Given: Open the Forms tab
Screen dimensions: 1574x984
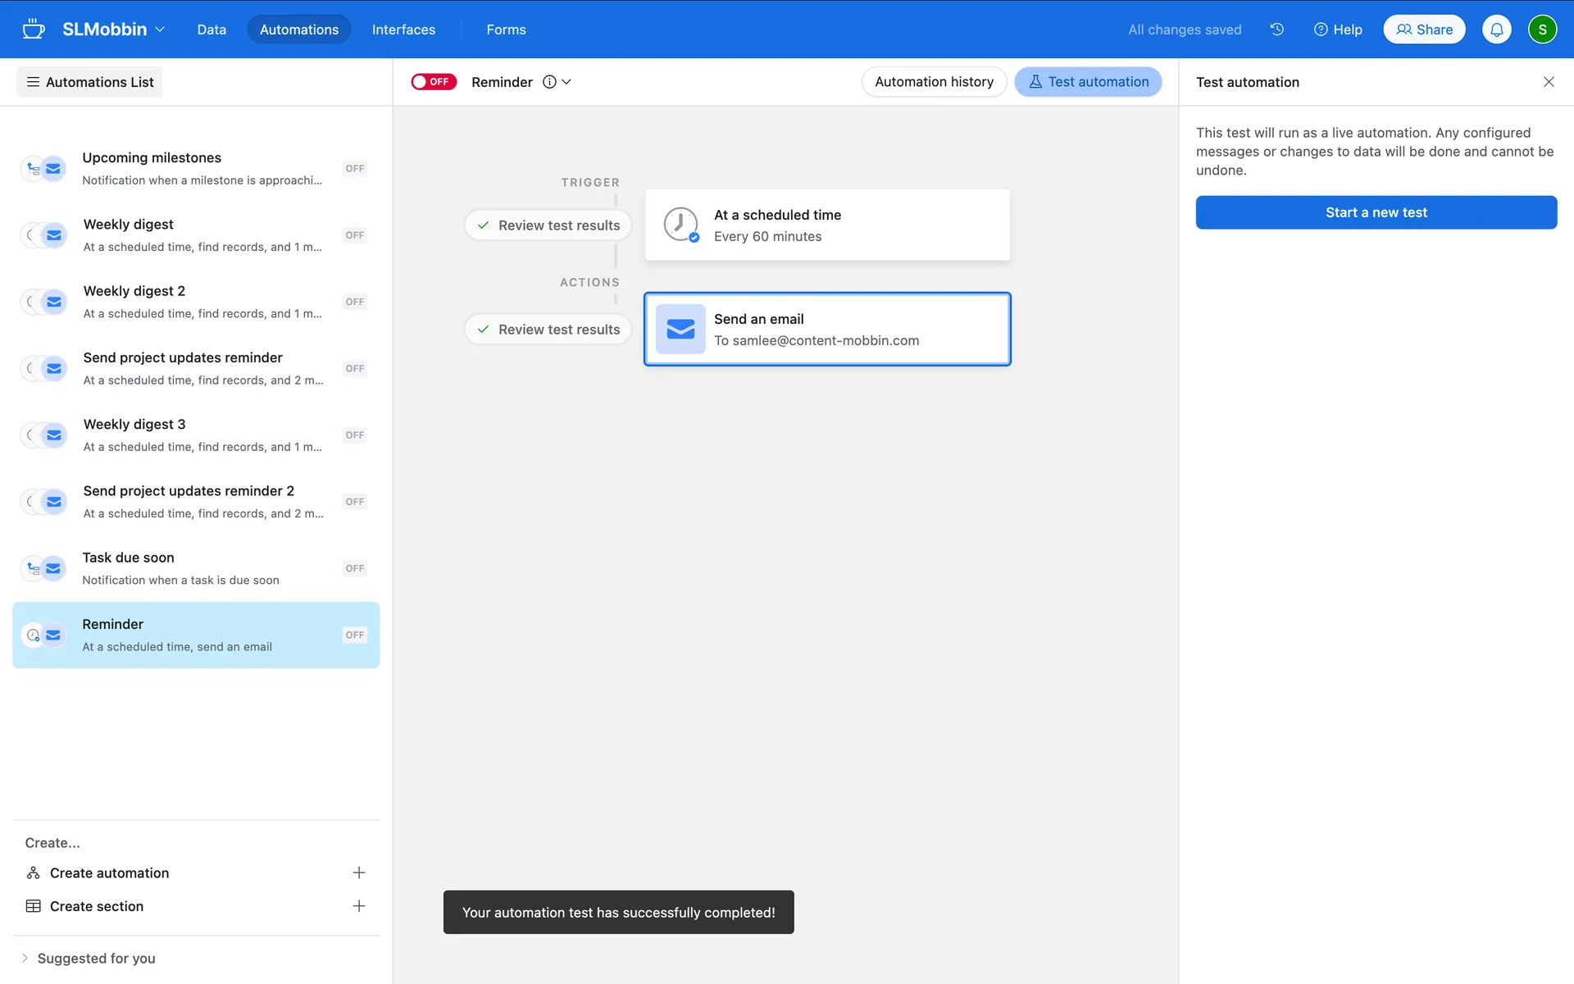Looking at the screenshot, I should [506, 30].
